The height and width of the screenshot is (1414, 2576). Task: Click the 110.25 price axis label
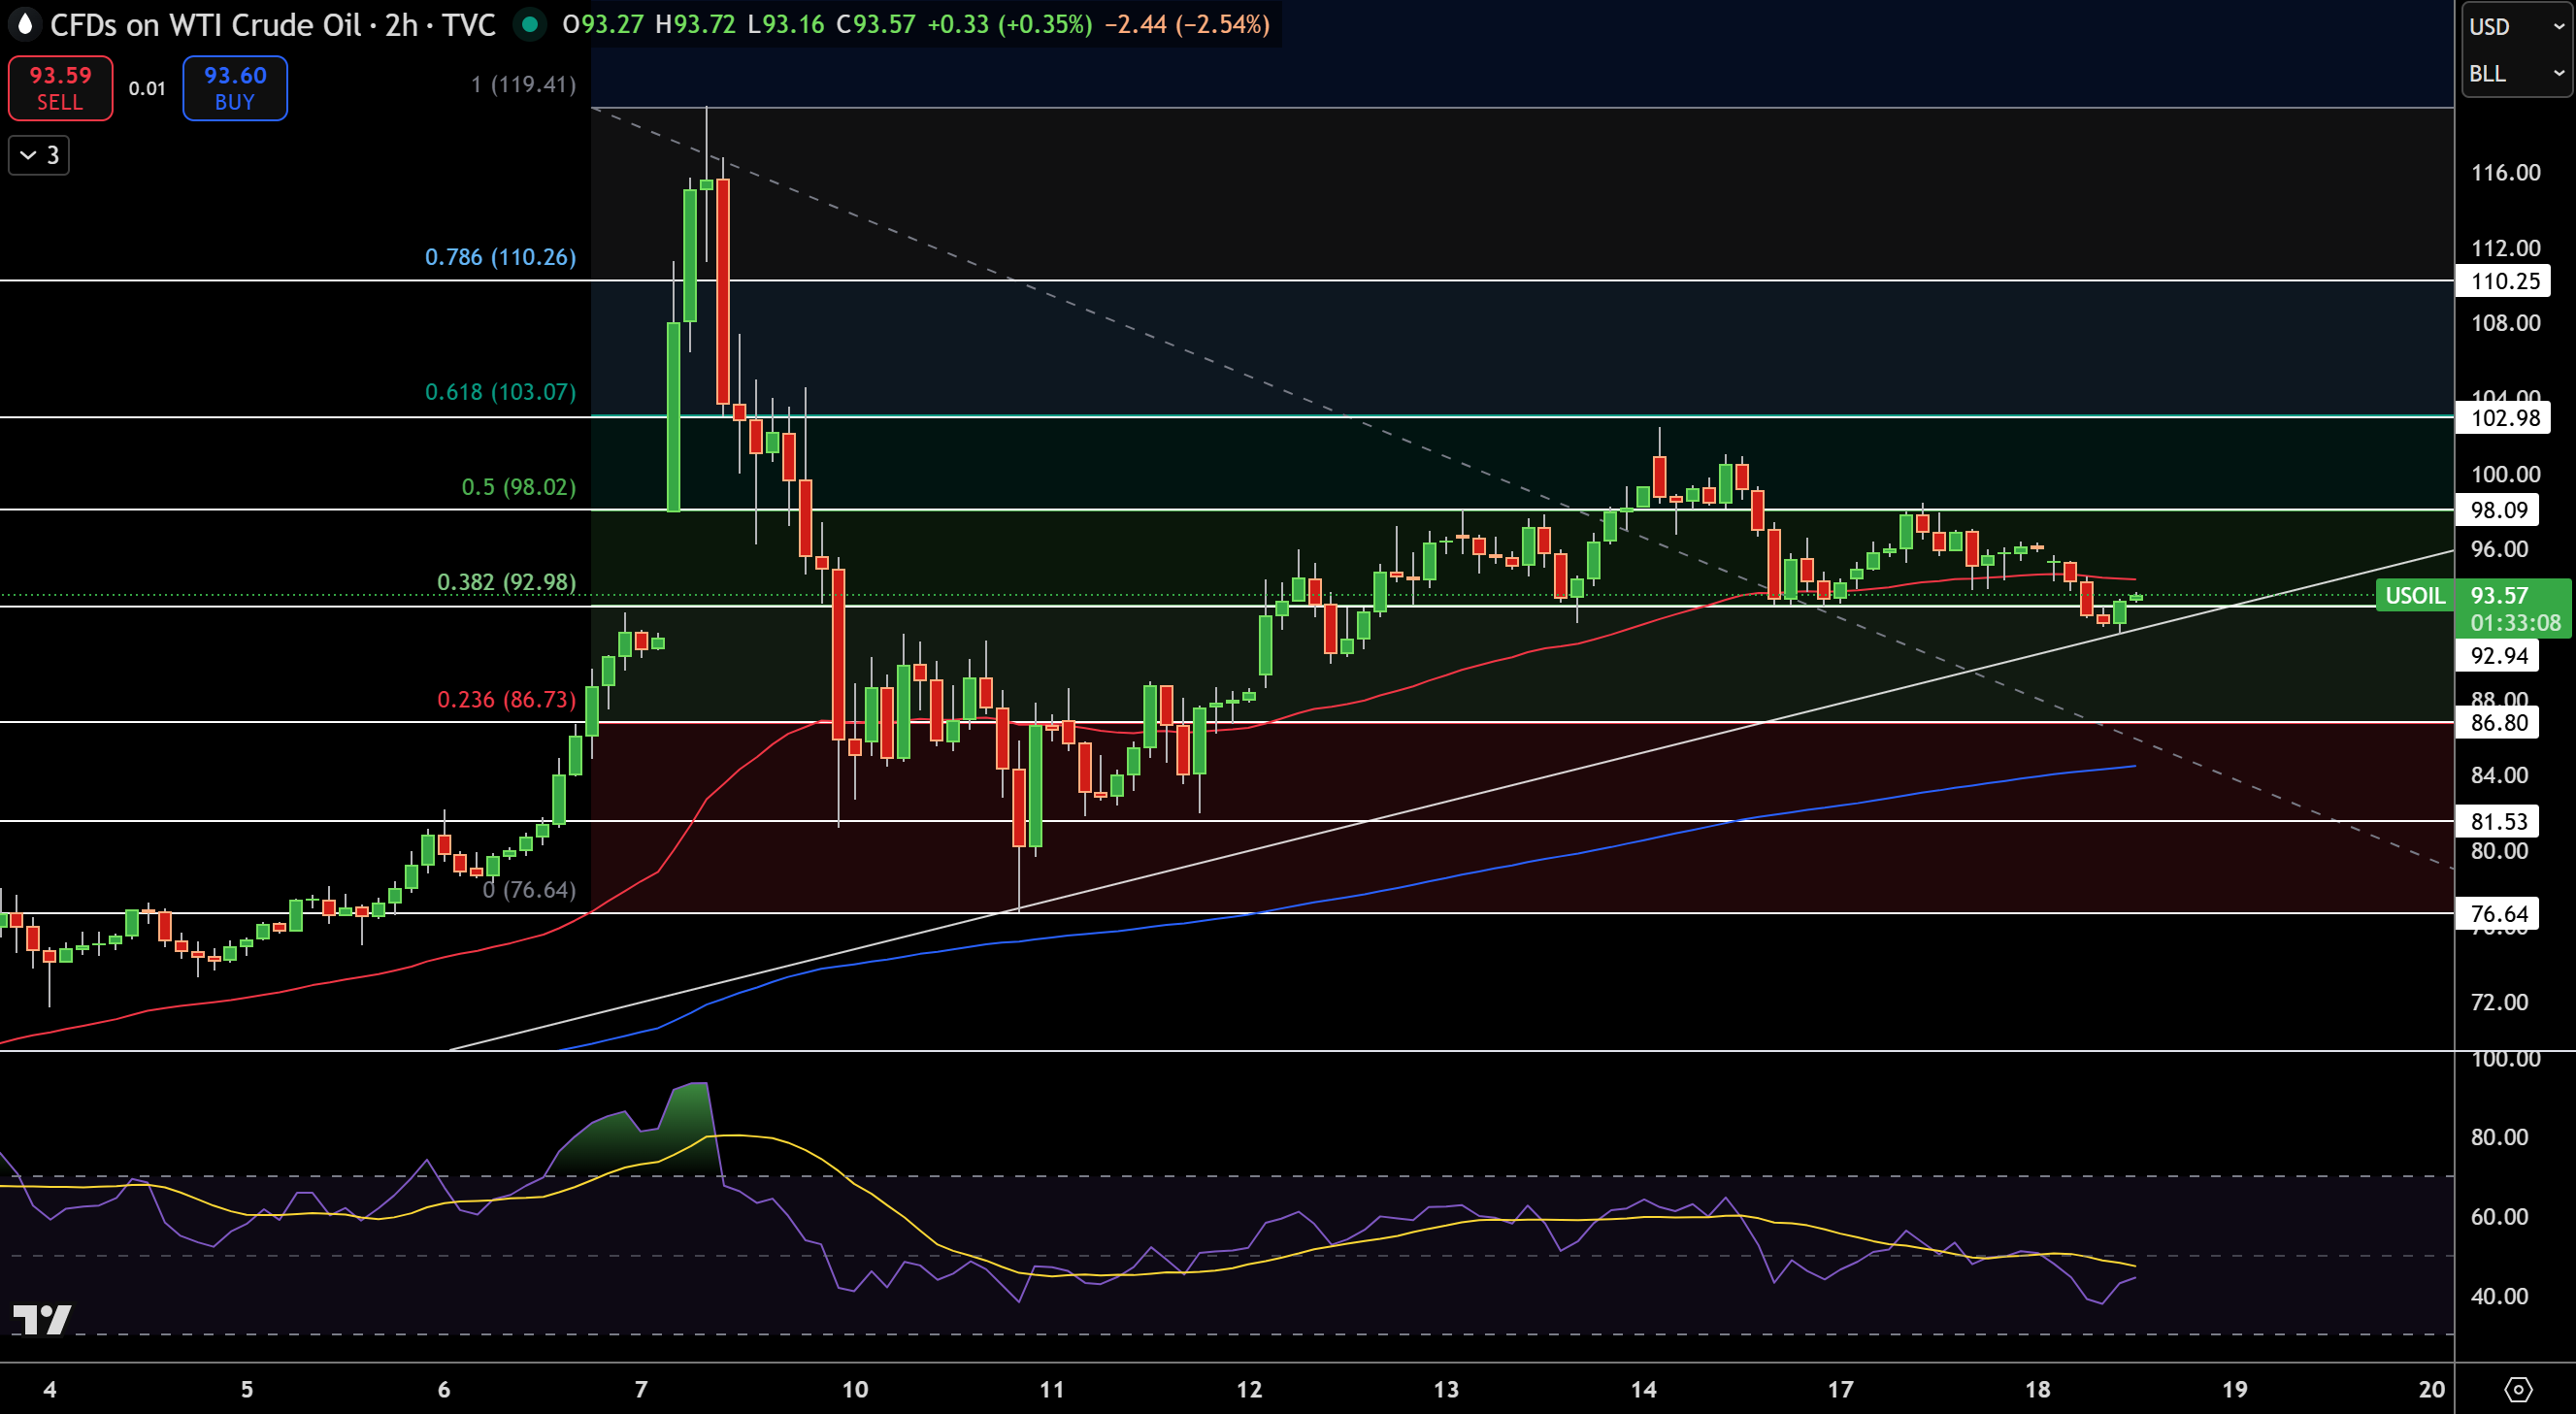click(2503, 281)
